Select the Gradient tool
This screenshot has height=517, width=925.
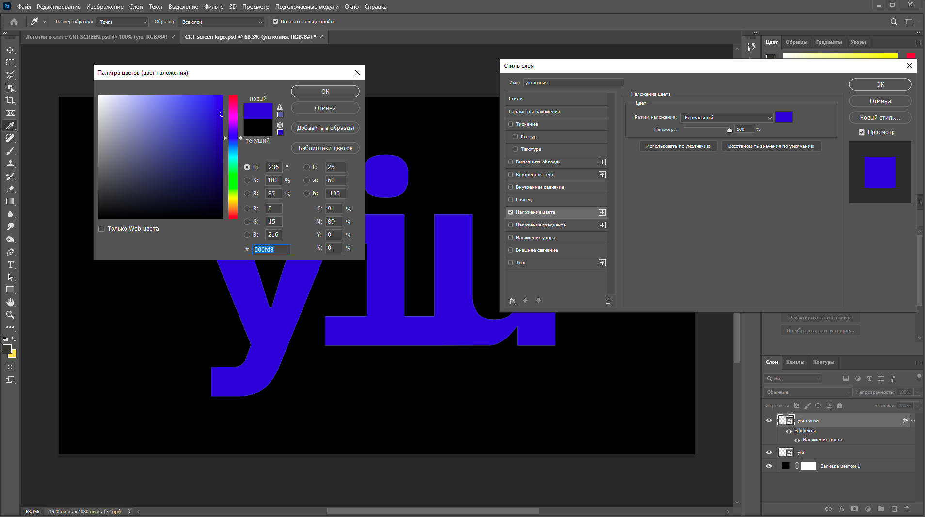coord(10,201)
